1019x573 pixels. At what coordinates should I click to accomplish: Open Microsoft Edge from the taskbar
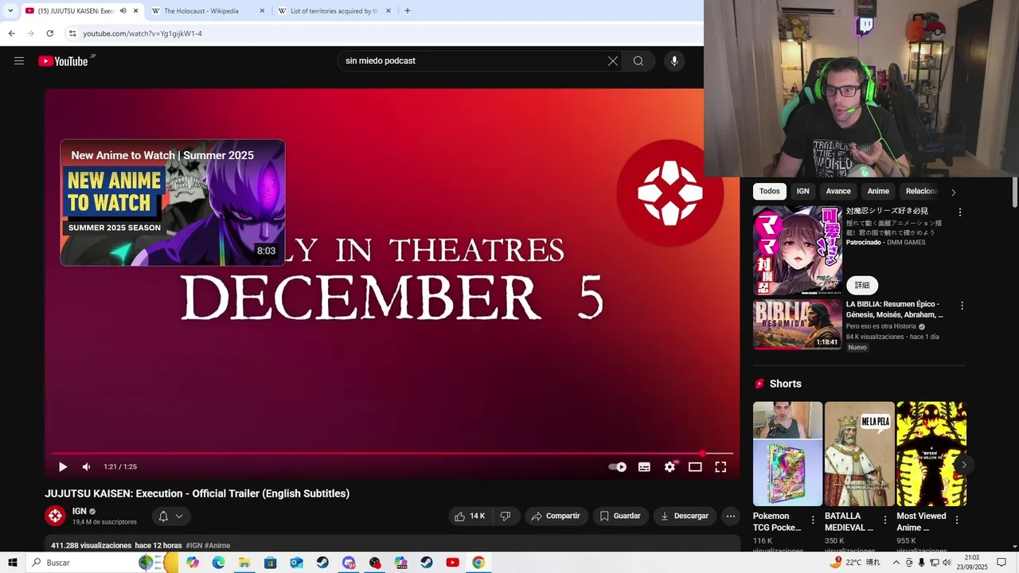[219, 563]
